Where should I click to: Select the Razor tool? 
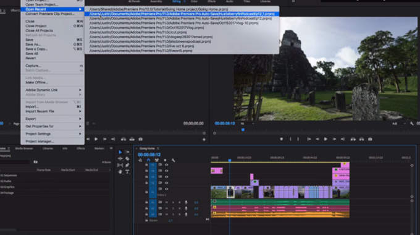coord(127,158)
